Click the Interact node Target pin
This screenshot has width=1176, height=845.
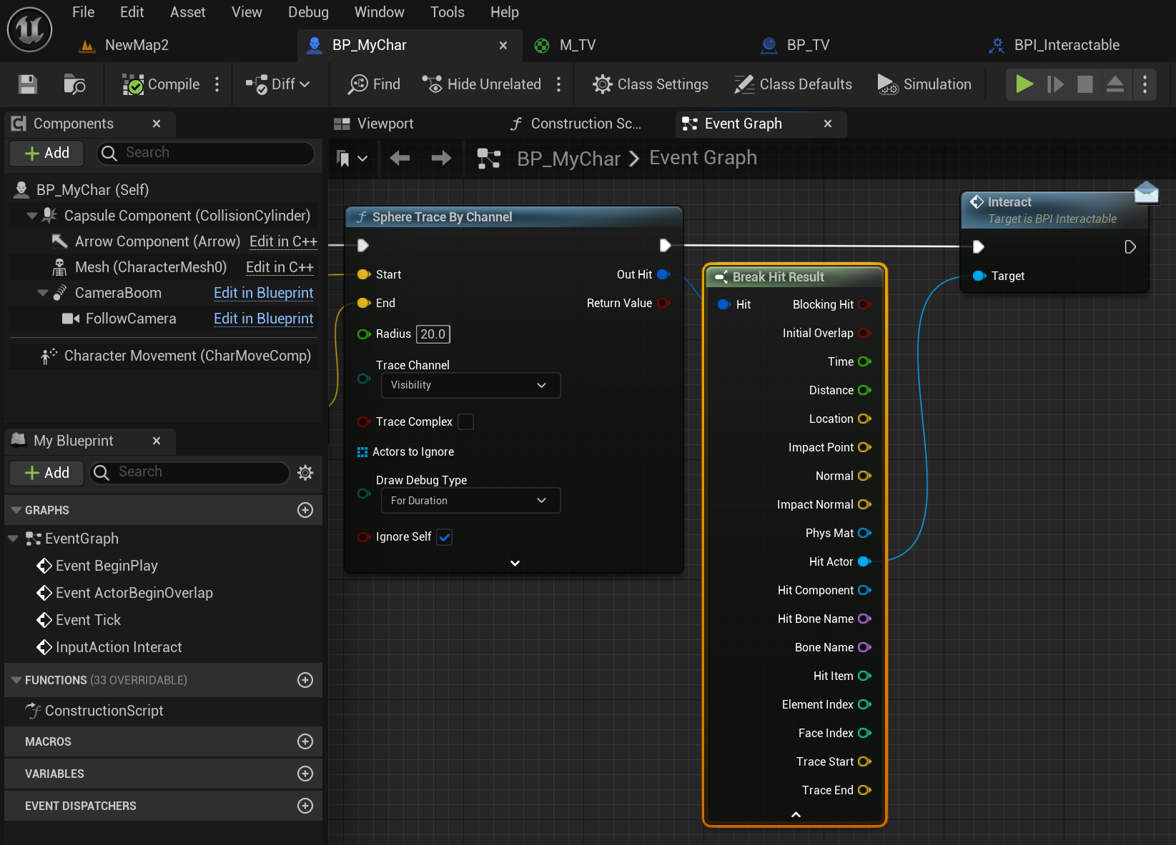click(979, 276)
